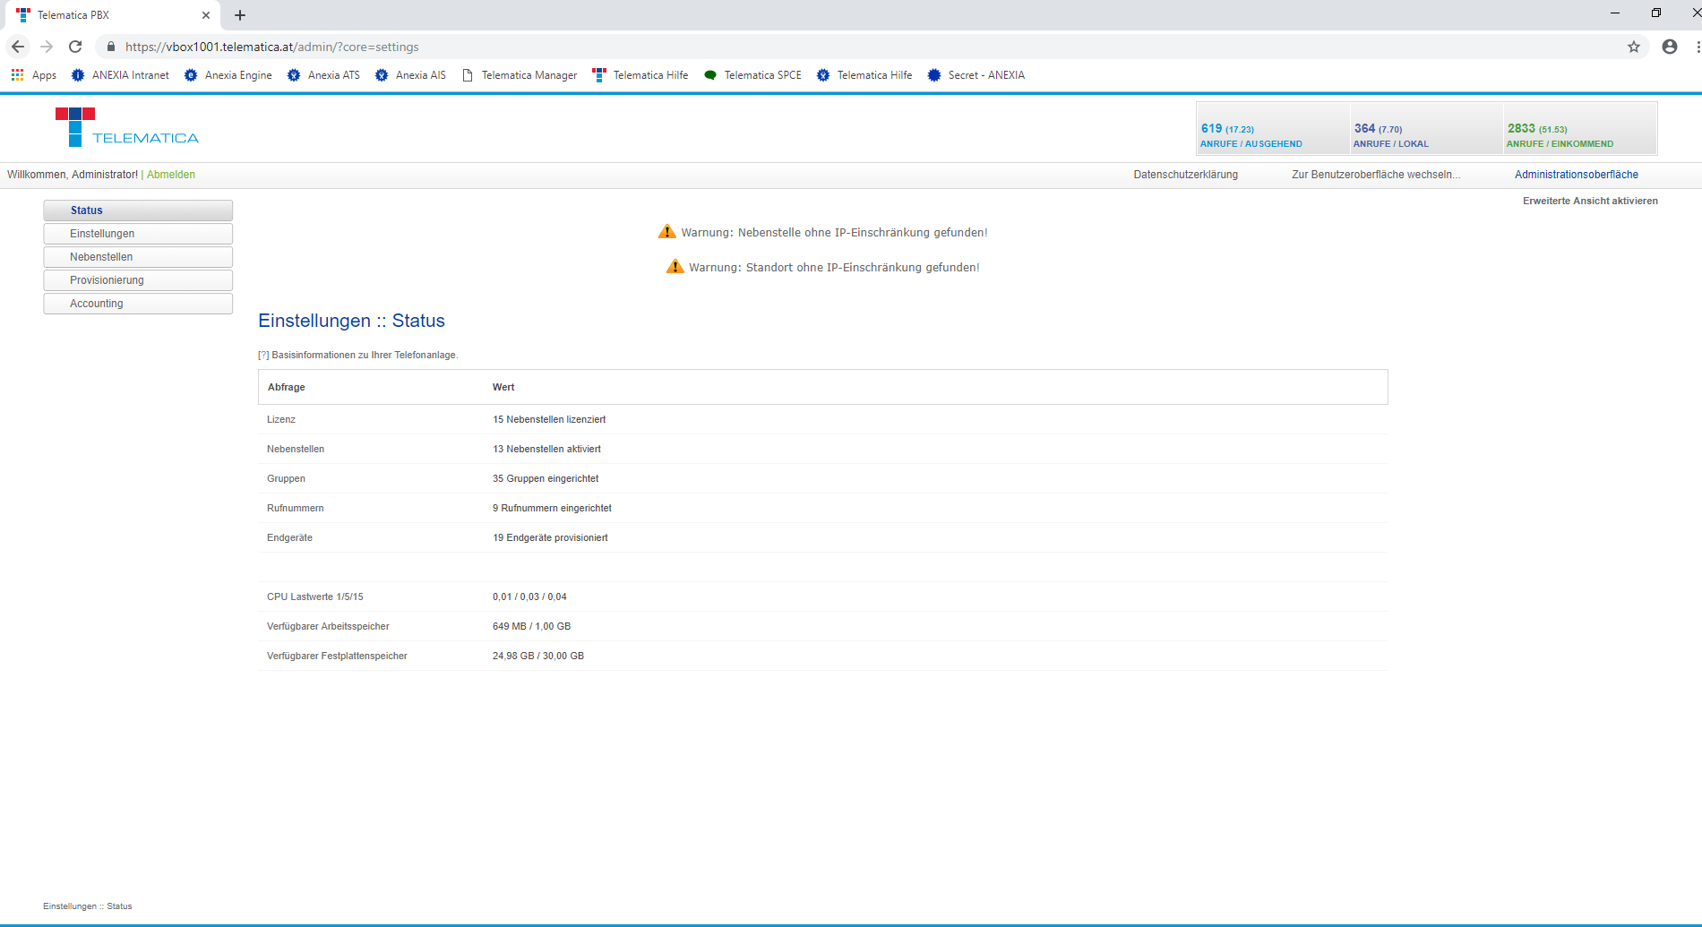This screenshot has width=1702, height=927.
Task: Open the Datenschutzerklärung link
Action: (1185, 175)
